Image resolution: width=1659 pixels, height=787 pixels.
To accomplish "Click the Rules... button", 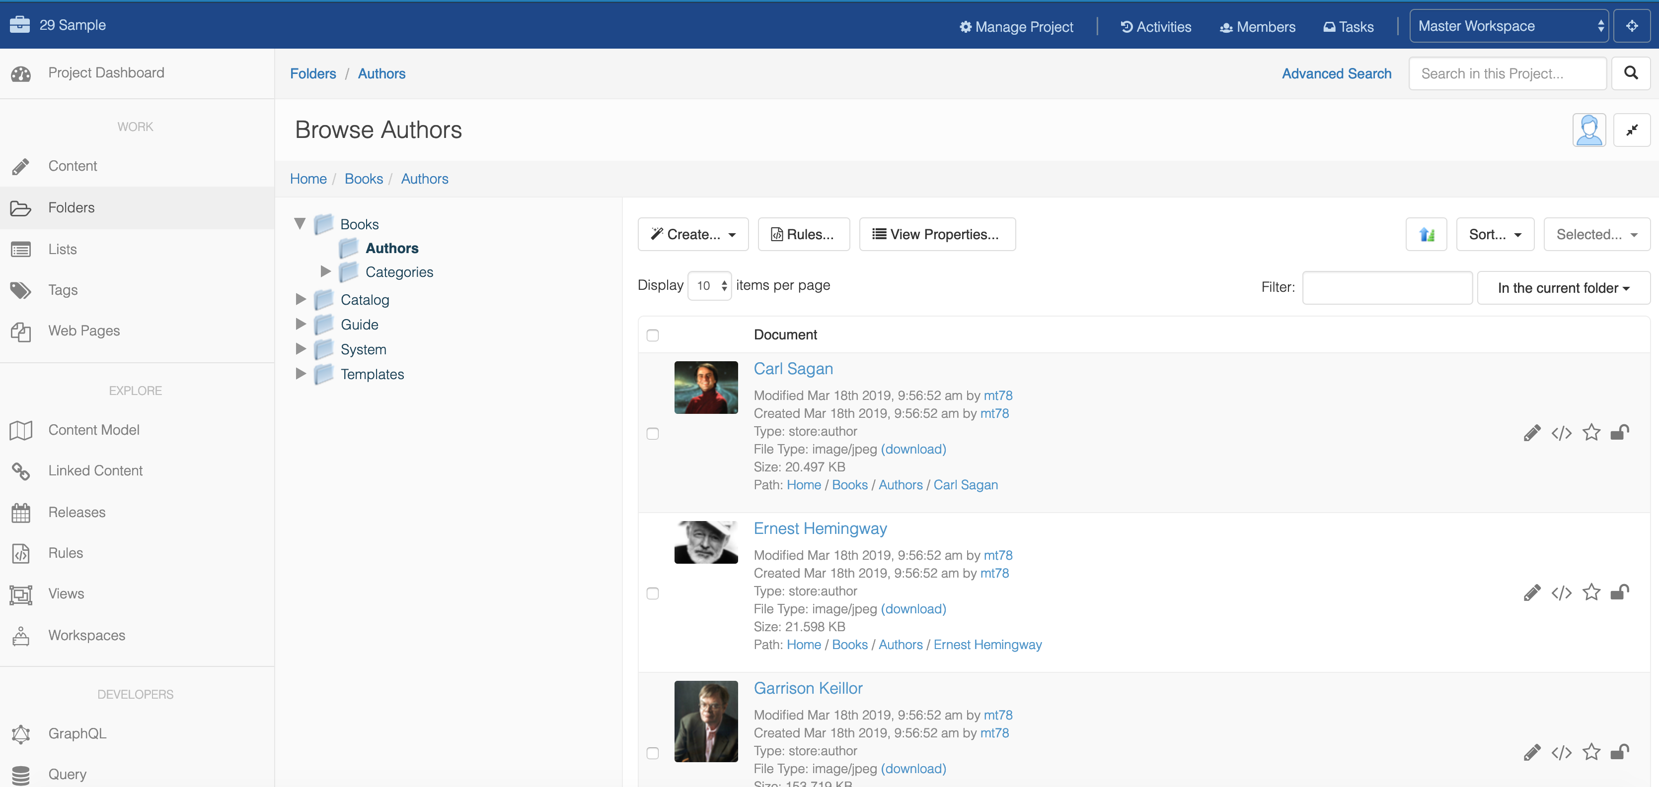I will pyautogui.click(x=804, y=234).
